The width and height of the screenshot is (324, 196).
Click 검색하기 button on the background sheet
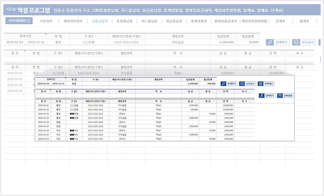tap(277, 42)
